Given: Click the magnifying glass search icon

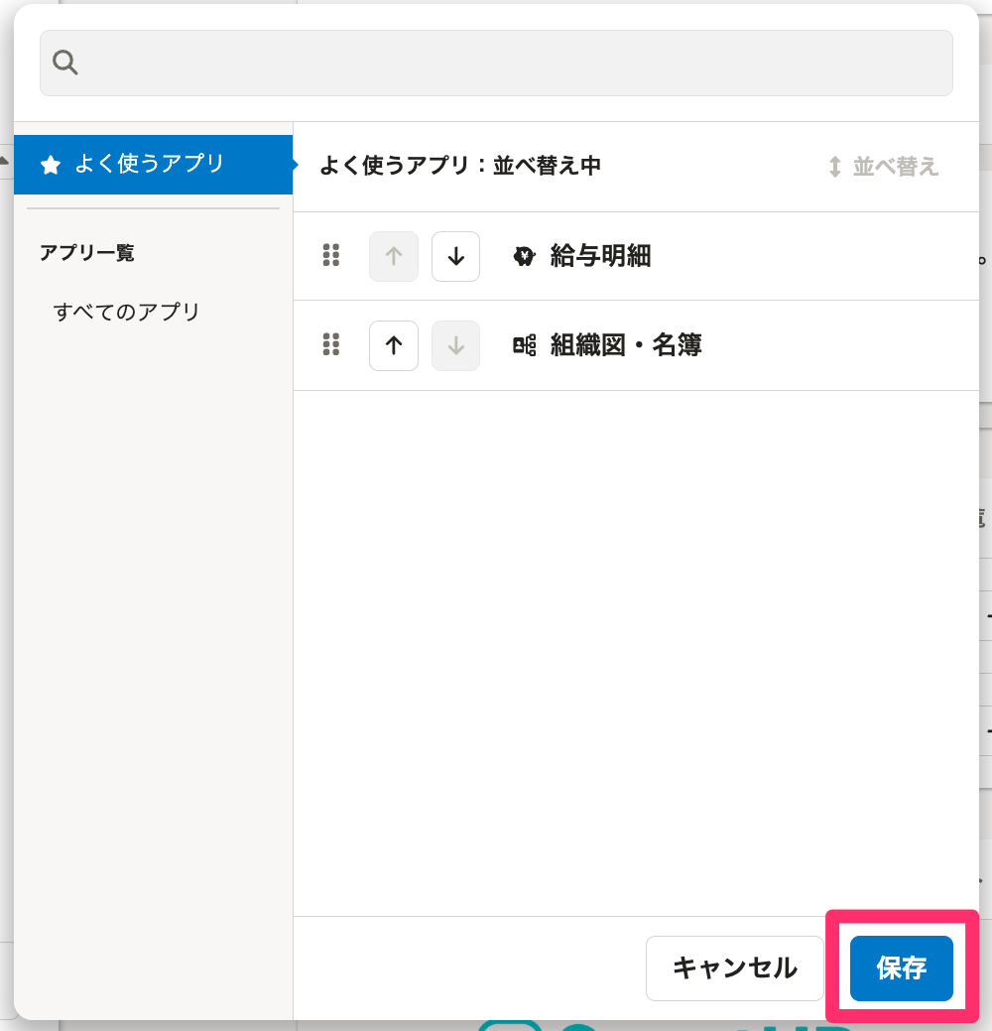Looking at the screenshot, I should [x=65, y=63].
